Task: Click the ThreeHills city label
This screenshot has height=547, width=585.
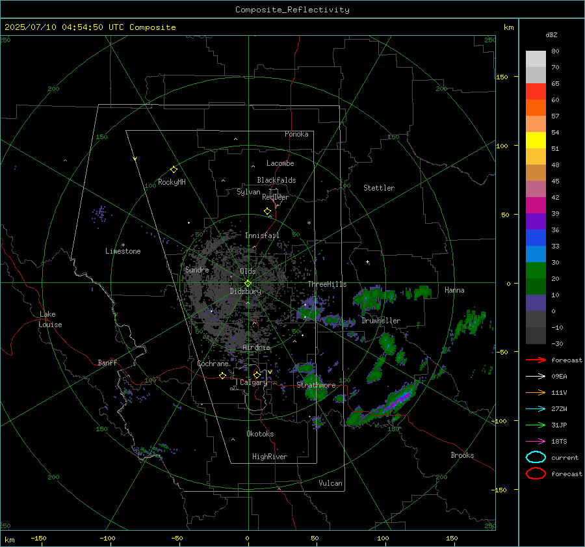Action: (x=327, y=284)
